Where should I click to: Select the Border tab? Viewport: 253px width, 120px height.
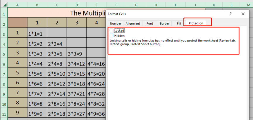(x=164, y=24)
